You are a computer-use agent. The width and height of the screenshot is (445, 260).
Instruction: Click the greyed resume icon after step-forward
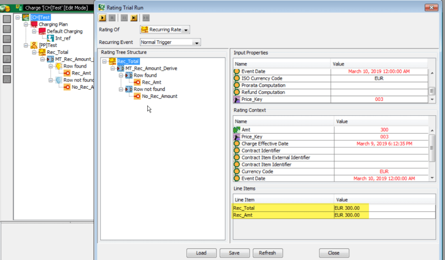coord(146,18)
